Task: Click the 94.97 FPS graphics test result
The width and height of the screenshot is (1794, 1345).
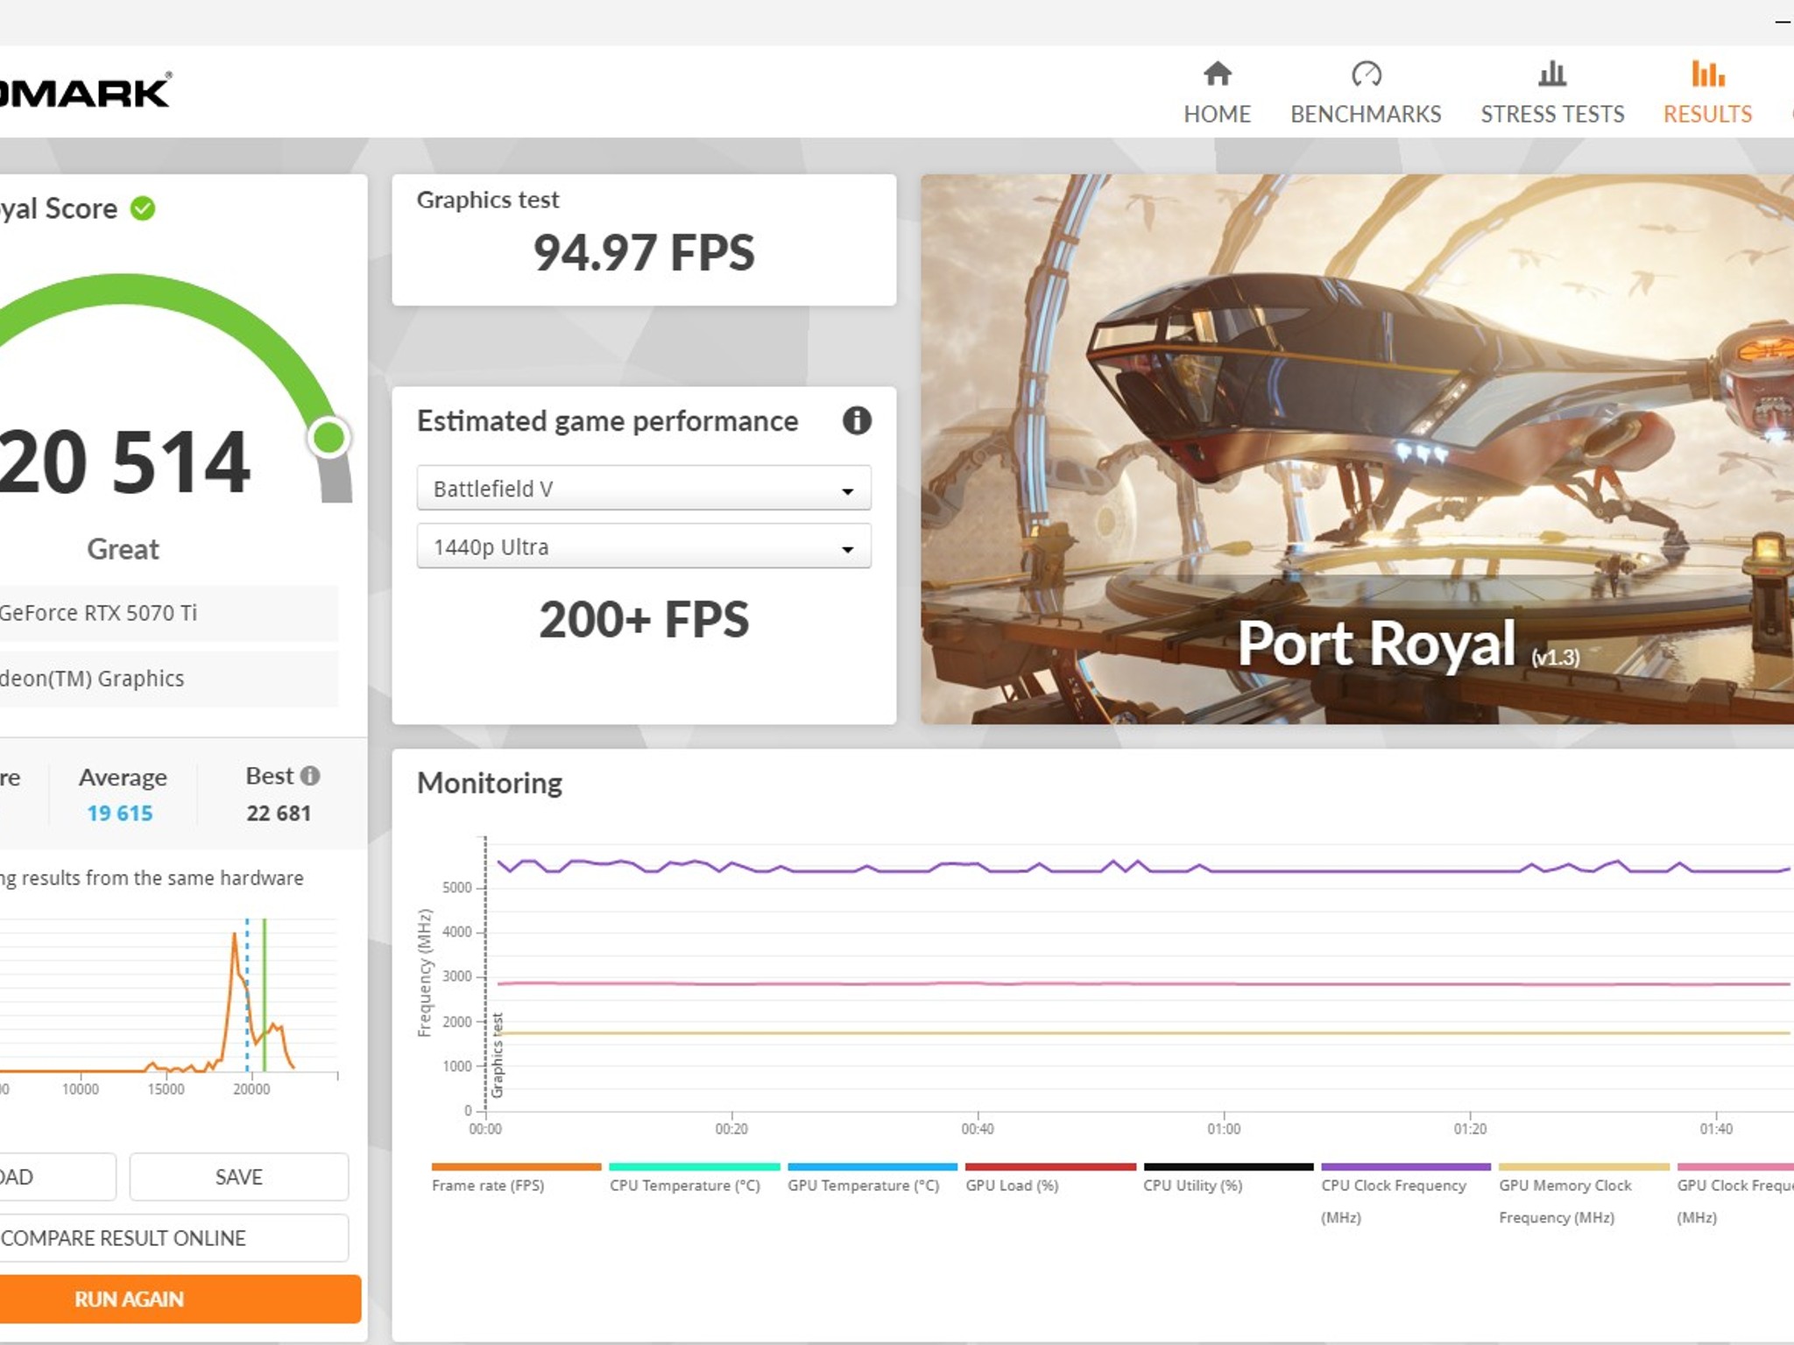Action: tap(644, 253)
